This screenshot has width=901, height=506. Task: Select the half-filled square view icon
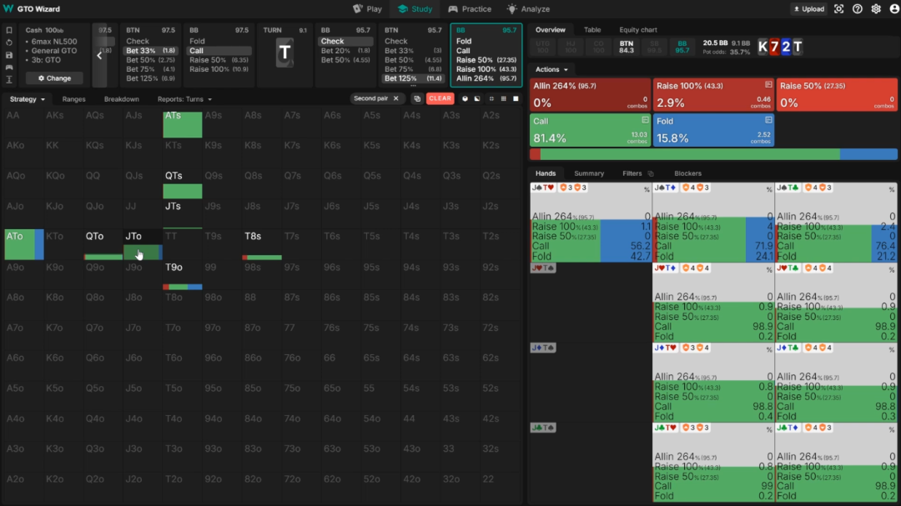(x=477, y=99)
